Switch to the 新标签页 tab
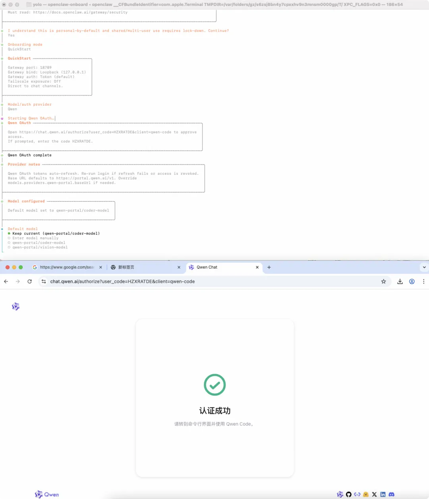 click(146, 267)
